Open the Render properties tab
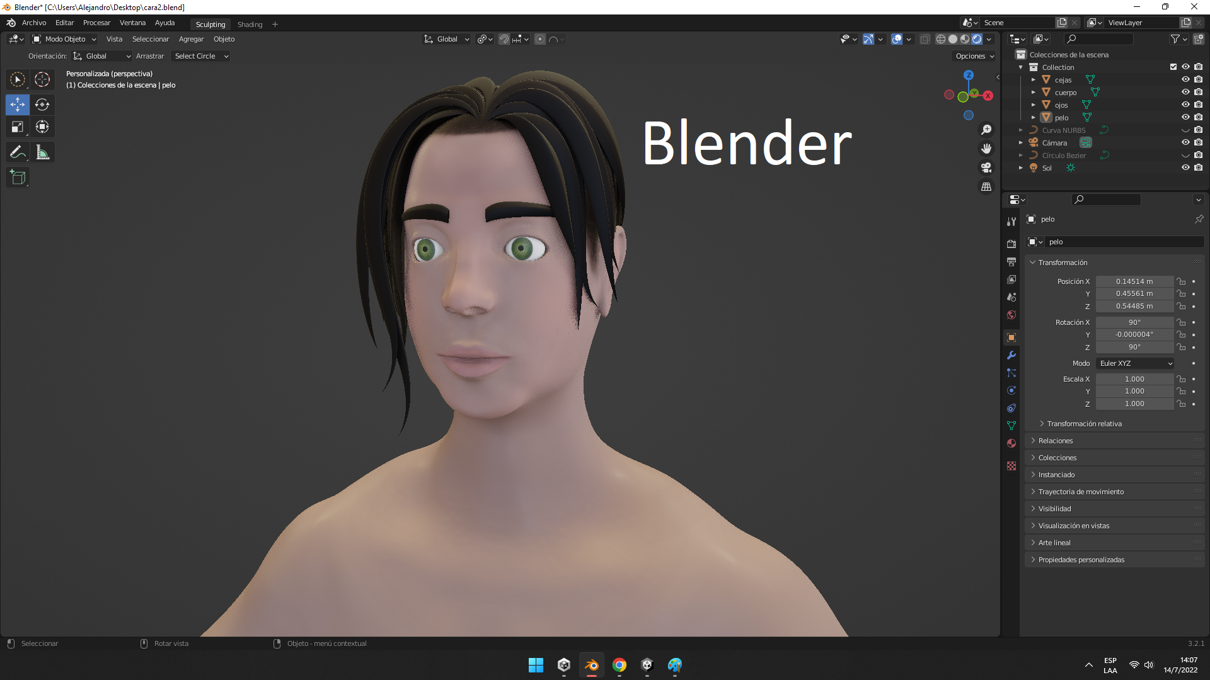 click(1011, 244)
